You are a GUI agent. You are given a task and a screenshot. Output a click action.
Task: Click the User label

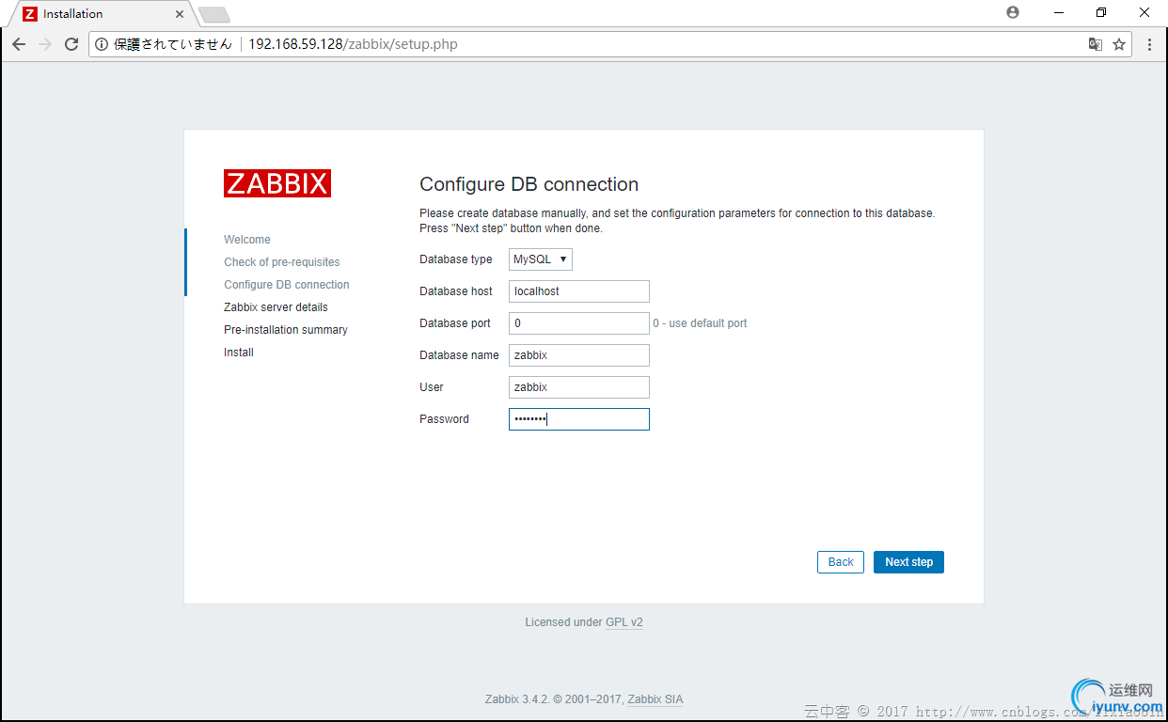click(x=432, y=387)
